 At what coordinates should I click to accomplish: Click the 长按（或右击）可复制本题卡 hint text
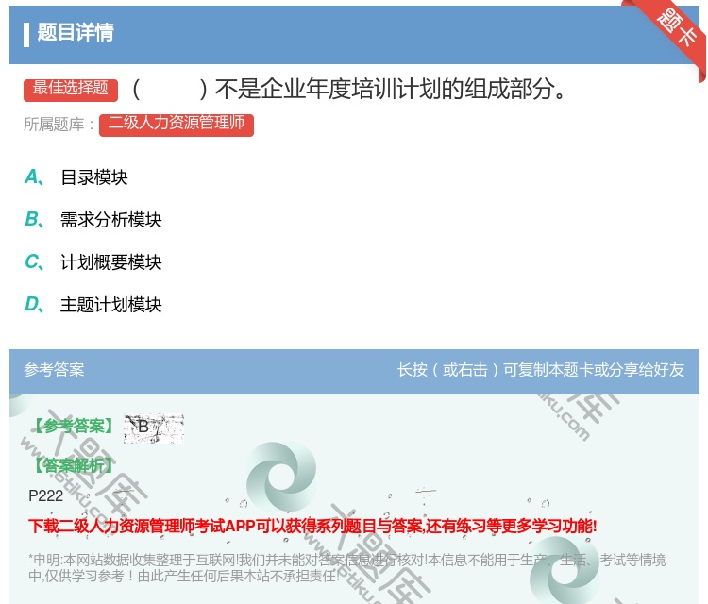[x=541, y=370]
